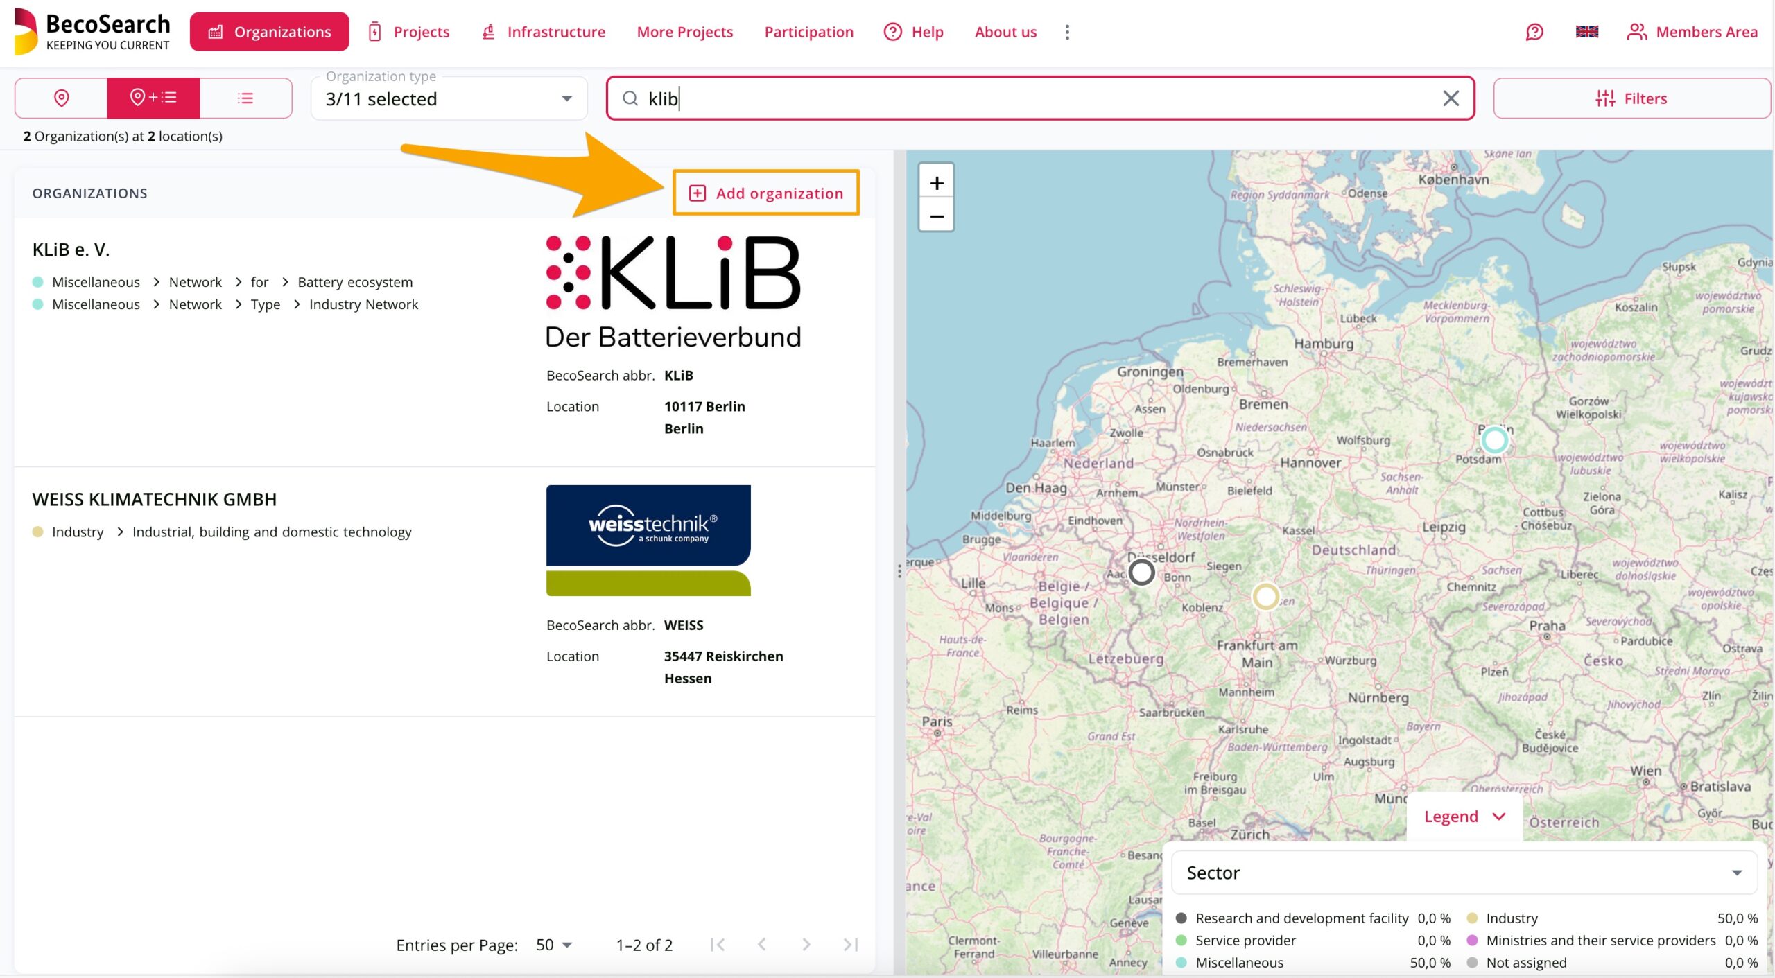The image size is (1775, 978).
Task: Click the panel divider drag handle
Action: (899, 571)
